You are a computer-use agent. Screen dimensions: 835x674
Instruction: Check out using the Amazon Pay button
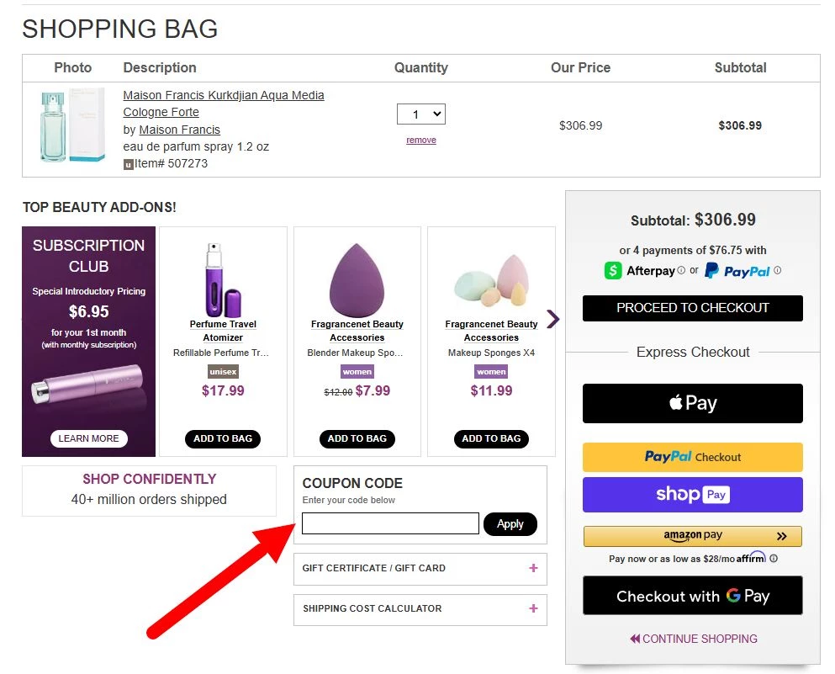pos(692,536)
